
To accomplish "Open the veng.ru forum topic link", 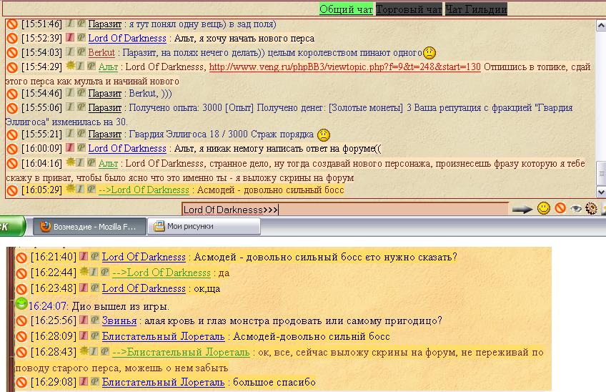I will click(x=344, y=67).
